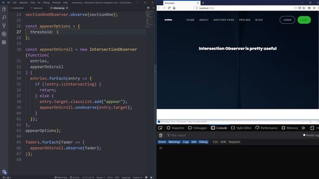Switch to the Inspector devtools tab
Screen dimensions: 319x179
[175, 128]
